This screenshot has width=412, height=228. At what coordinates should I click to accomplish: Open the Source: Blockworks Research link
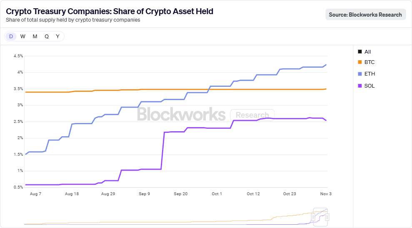tap(365, 15)
